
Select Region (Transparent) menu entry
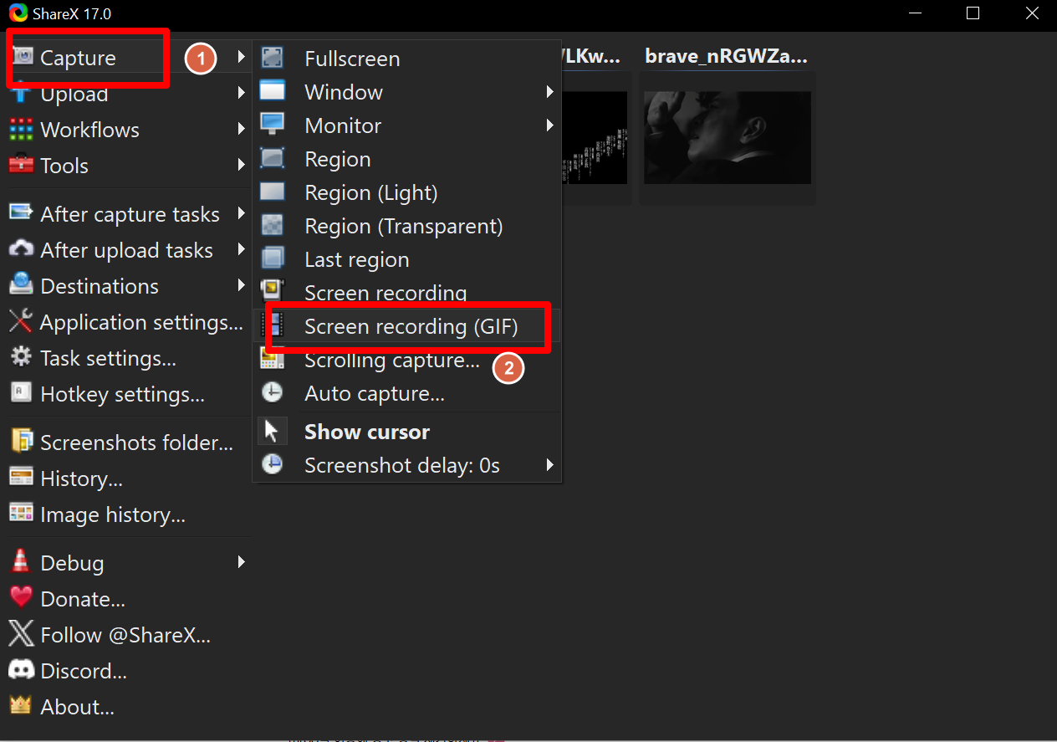coord(407,226)
